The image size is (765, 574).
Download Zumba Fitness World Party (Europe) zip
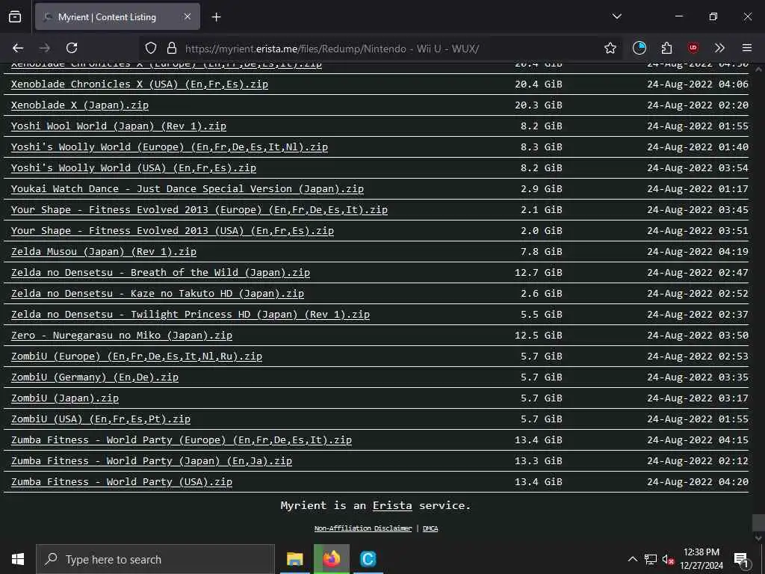[x=182, y=440]
